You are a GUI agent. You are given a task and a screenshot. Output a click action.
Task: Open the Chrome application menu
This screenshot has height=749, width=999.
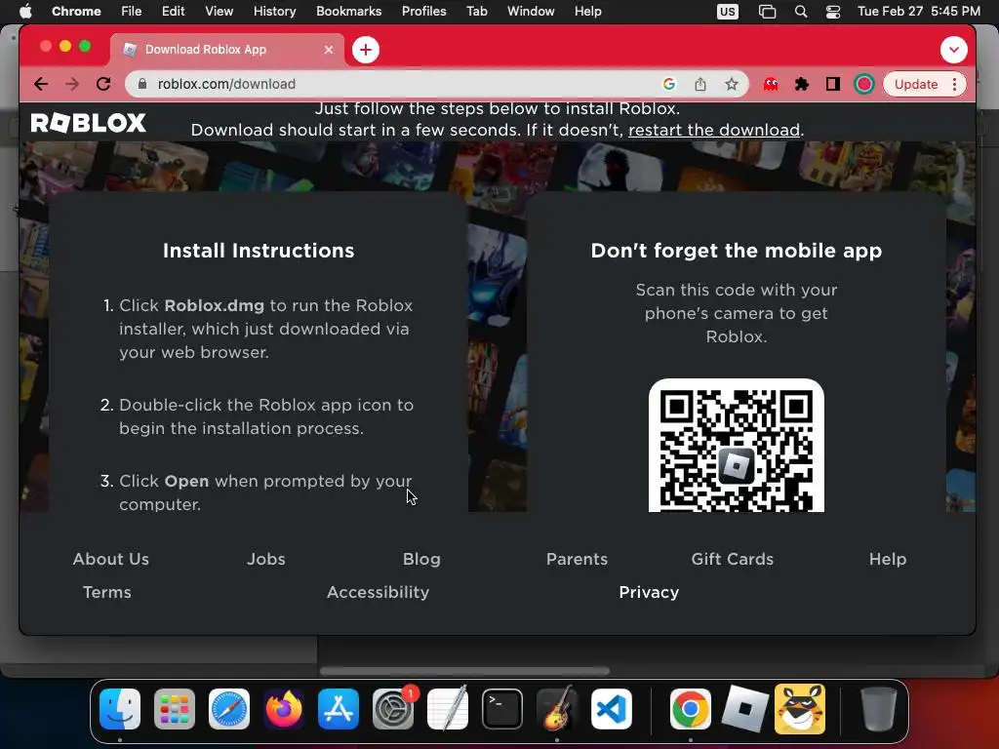[x=76, y=12]
